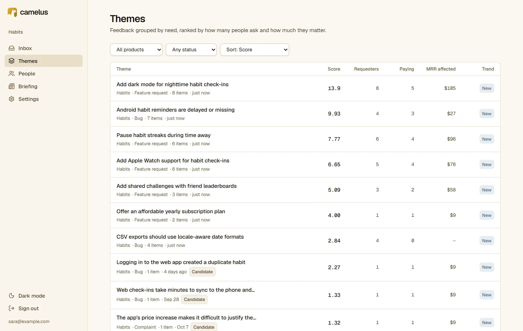Click the $105 MRR value

tap(450, 88)
